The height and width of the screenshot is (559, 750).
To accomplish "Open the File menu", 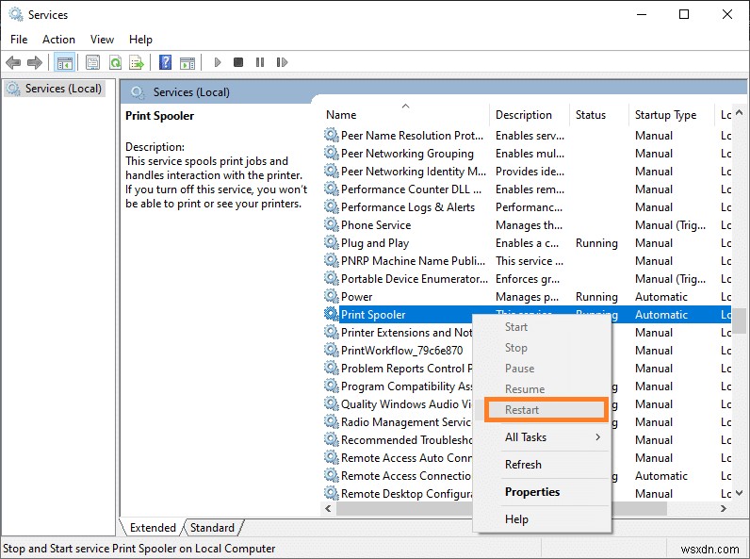I will pyautogui.click(x=19, y=40).
